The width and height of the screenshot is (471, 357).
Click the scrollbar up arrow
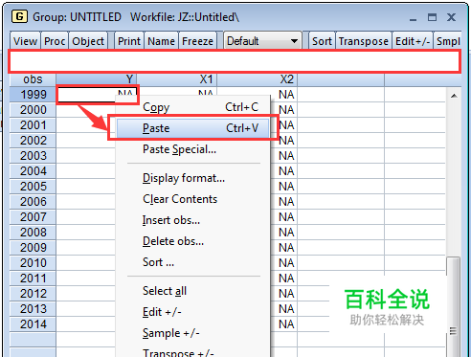tap(454, 96)
